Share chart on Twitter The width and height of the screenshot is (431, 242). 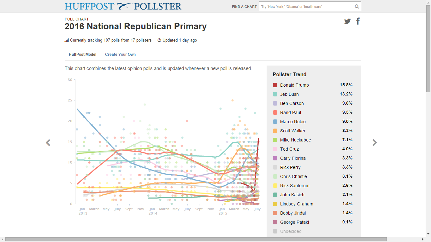[347, 21]
